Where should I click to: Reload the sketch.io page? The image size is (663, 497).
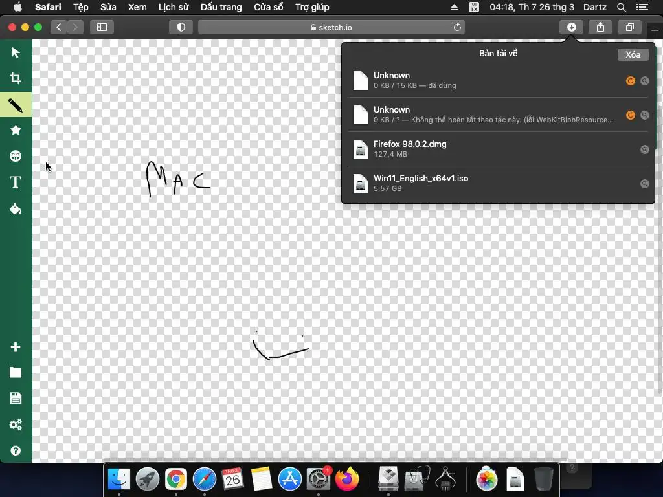click(457, 27)
